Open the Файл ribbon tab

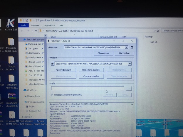point(23,26)
